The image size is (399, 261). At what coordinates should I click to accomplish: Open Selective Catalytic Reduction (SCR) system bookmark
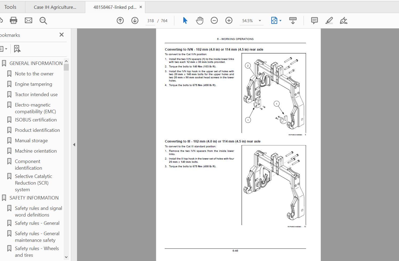click(x=34, y=183)
